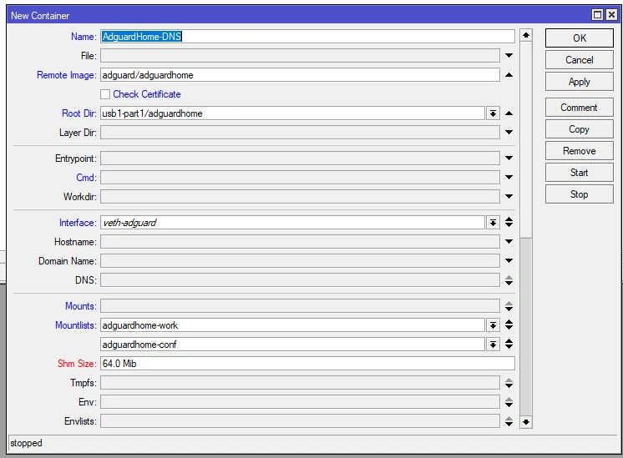Expand the File field arrow
The height and width of the screenshot is (458, 623).
pos(509,56)
